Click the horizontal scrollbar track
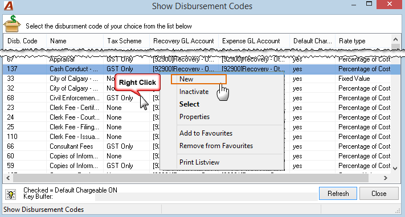The width and height of the screenshot is (405, 217). tap(191, 178)
